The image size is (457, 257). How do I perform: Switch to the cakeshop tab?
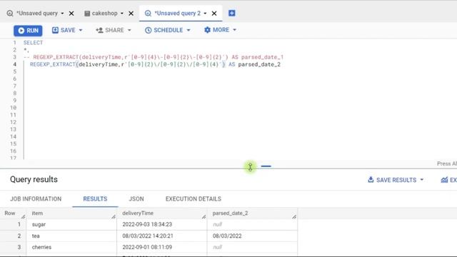(x=105, y=14)
